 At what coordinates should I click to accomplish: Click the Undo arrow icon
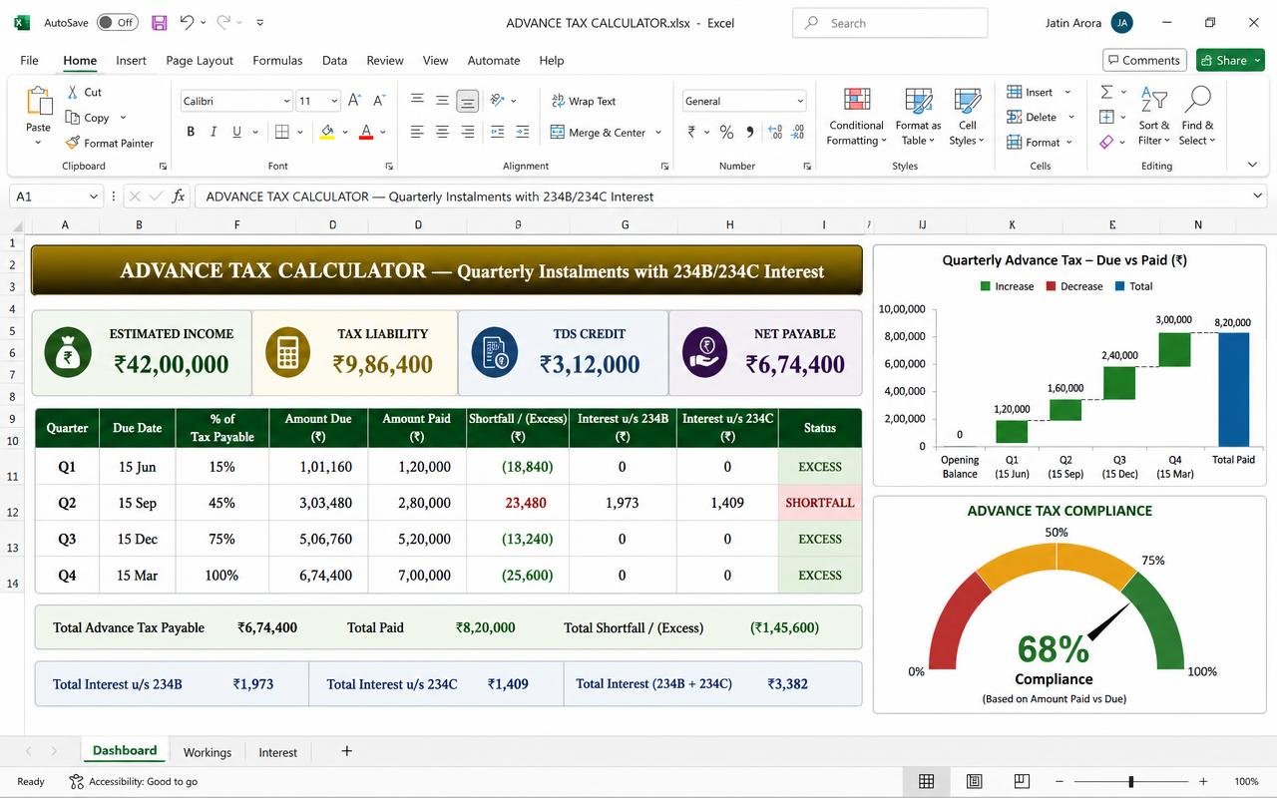pos(187,22)
